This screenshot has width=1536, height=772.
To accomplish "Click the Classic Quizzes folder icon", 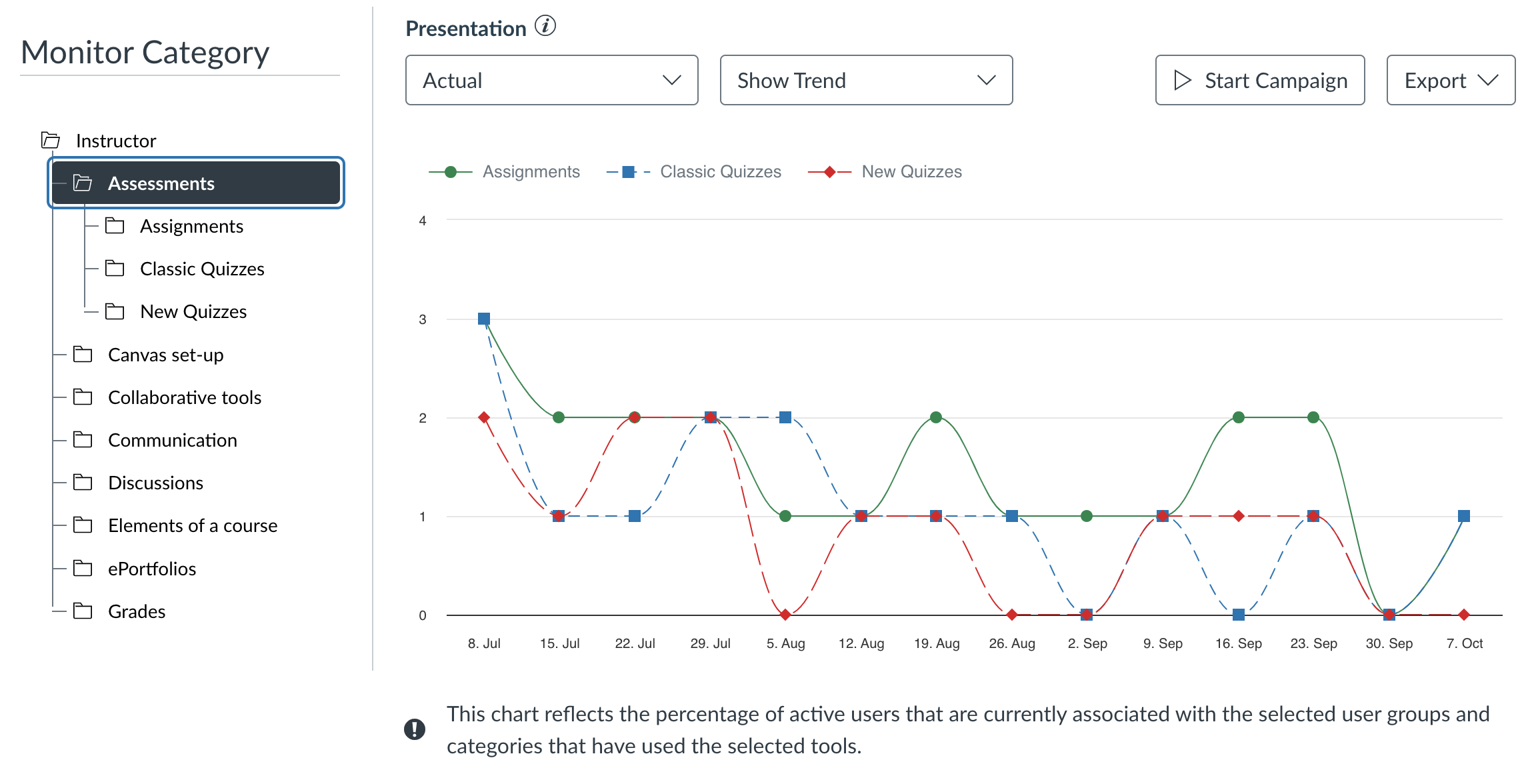I will click(116, 269).
